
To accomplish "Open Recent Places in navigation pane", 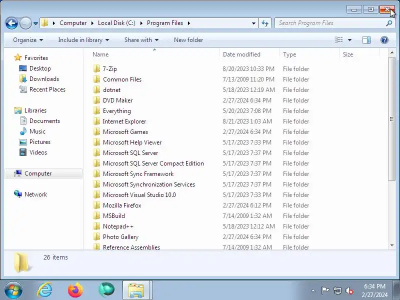I will (47, 89).
